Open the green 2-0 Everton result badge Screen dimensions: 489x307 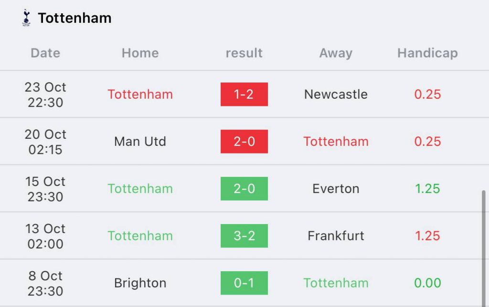coord(244,189)
